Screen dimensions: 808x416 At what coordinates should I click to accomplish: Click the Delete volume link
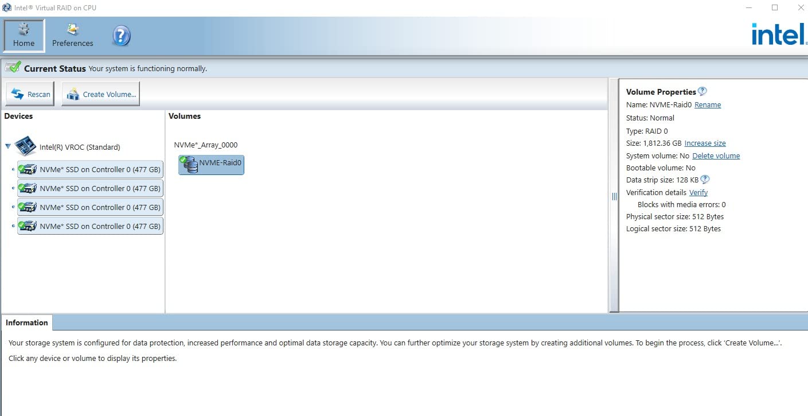click(x=716, y=156)
